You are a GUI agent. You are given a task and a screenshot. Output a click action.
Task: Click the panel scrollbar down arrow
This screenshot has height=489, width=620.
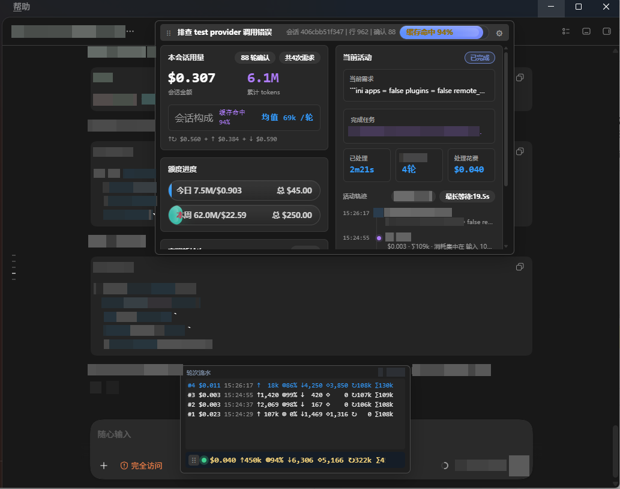click(506, 246)
